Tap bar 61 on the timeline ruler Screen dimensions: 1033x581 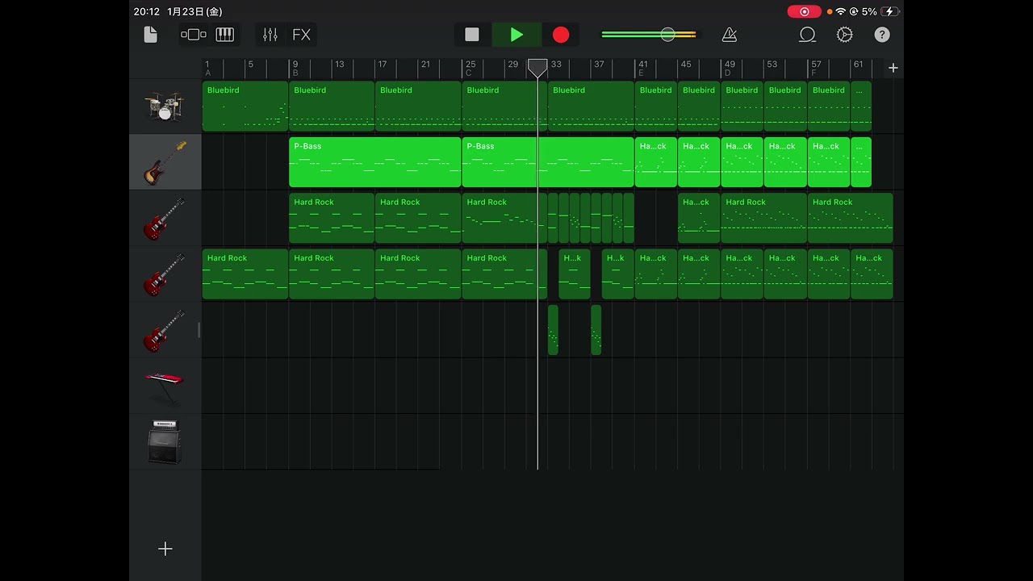pos(858,65)
